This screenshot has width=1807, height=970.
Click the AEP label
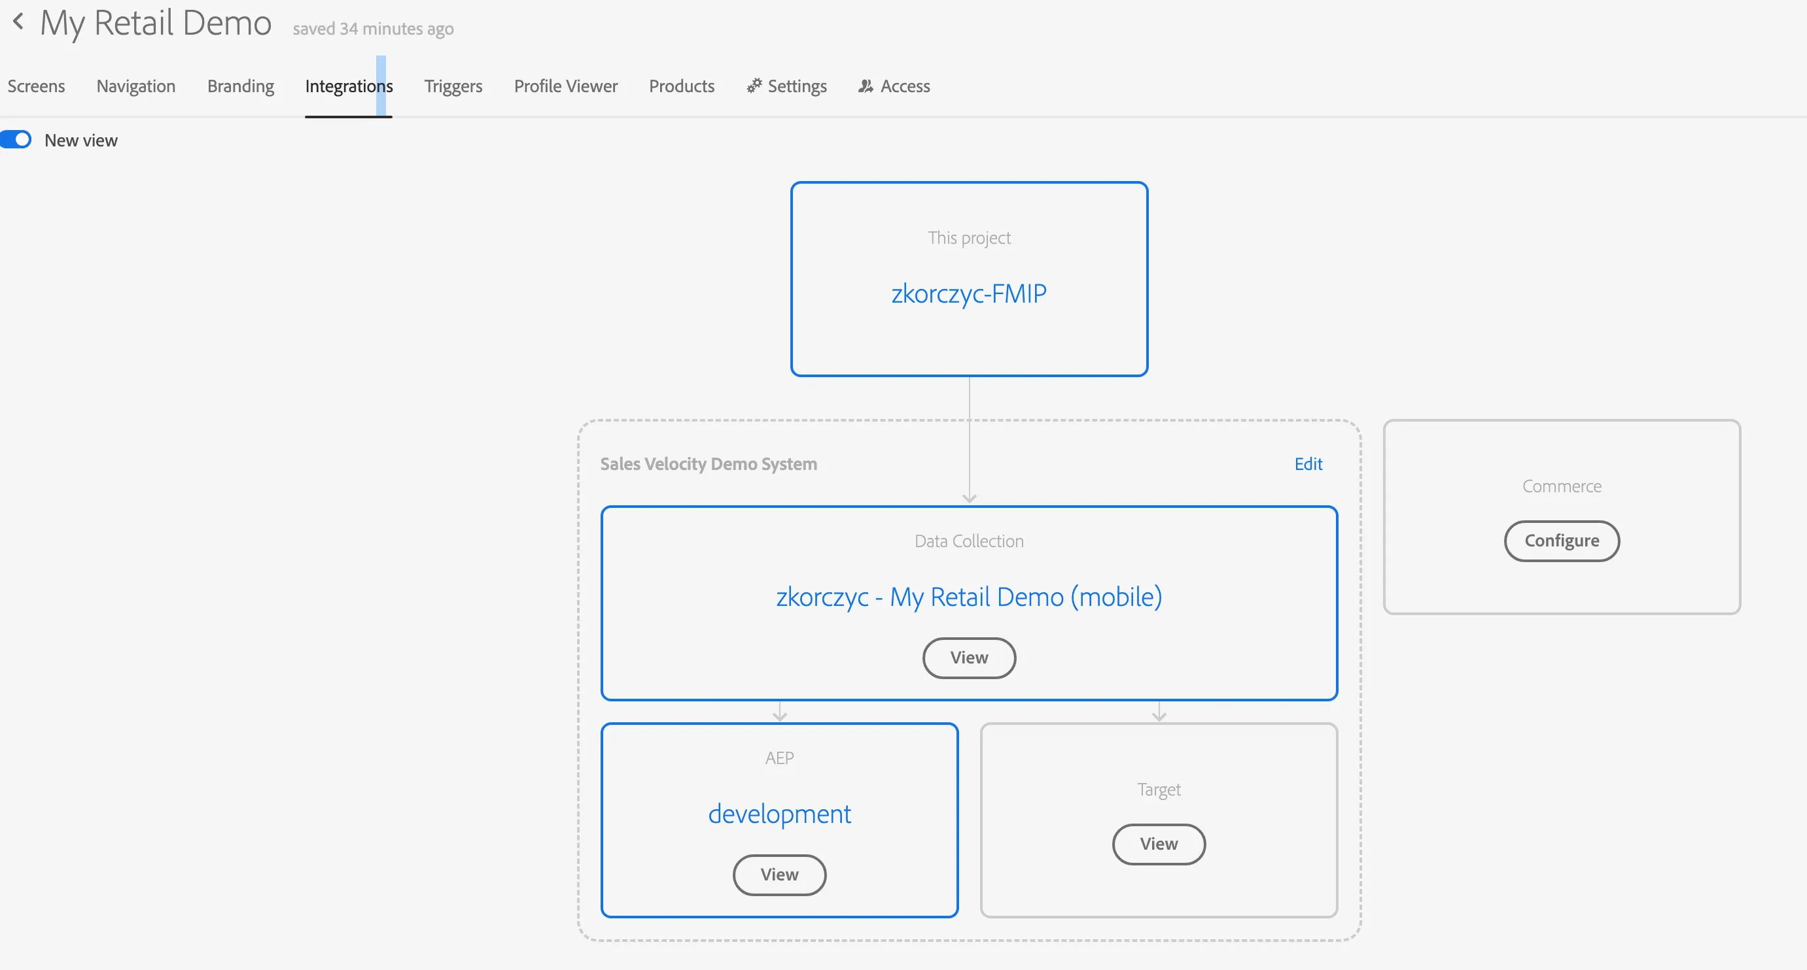[x=779, y=758]
